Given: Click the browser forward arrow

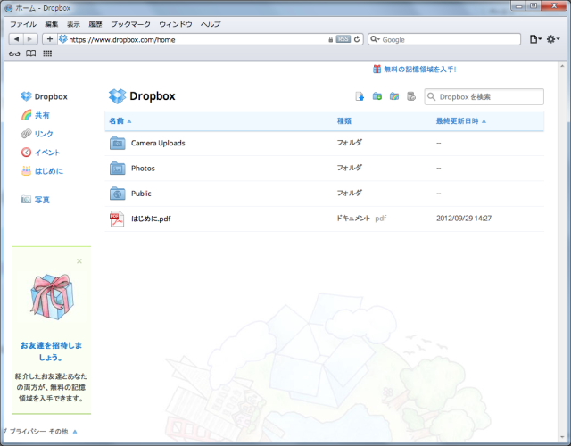Looking at the screenshot, I should tap(30, 39).
